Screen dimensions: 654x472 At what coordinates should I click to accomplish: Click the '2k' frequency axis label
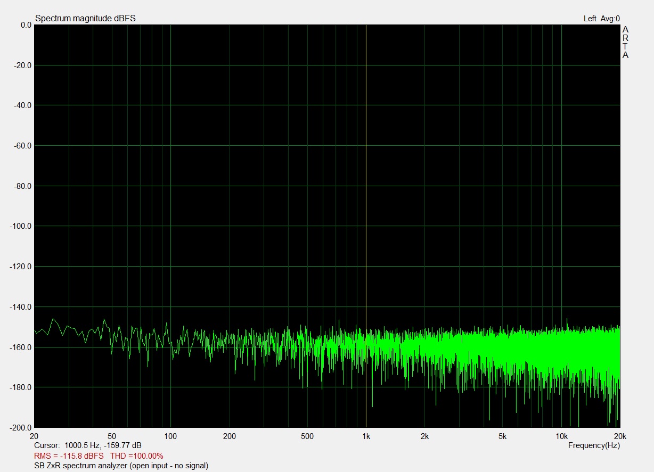point(424,436)
